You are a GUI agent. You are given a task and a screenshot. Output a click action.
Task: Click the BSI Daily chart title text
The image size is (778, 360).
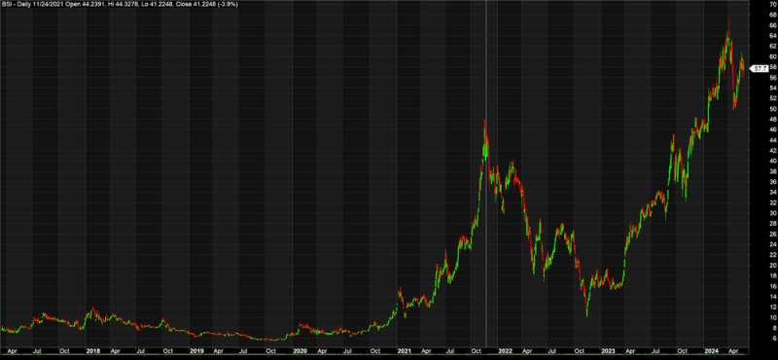coord(120,4)
